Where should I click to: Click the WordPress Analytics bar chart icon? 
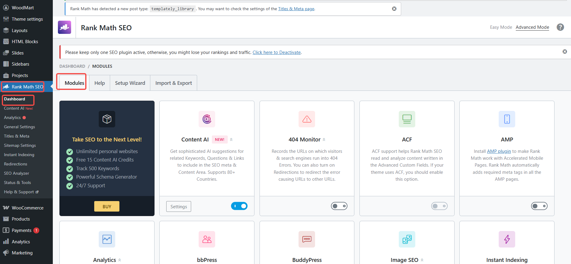(x=6, y=242)
